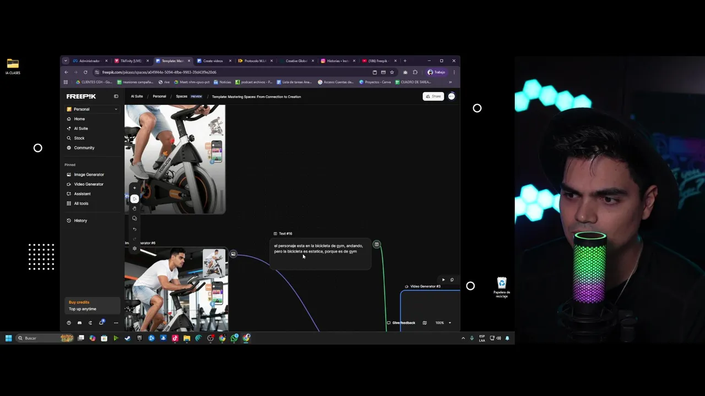Screen dimensions: 705x396
Task: Click AI Suite breadcrumb
Action: click(137, 96)
